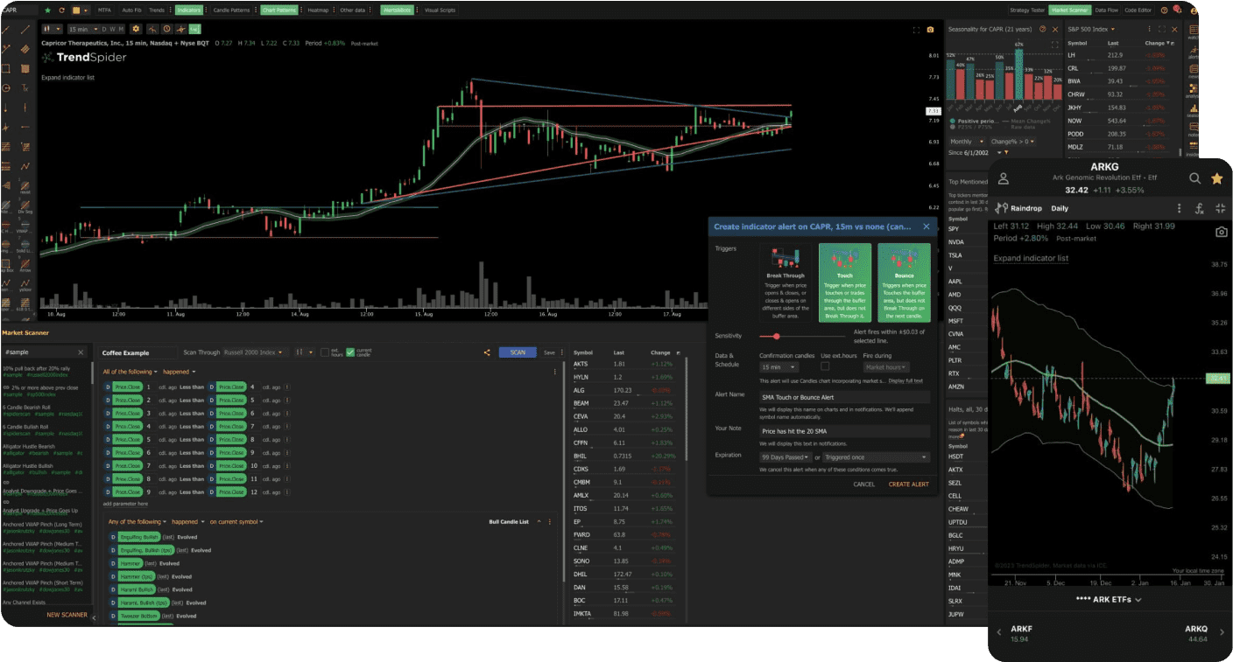Click Expand indicator list link

(66, 77)
